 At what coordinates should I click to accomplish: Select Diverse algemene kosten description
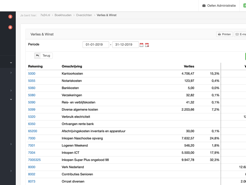click(x=80, y=109)
